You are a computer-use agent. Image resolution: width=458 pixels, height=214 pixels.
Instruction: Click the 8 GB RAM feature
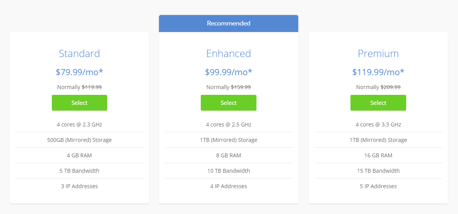point(228,155)
